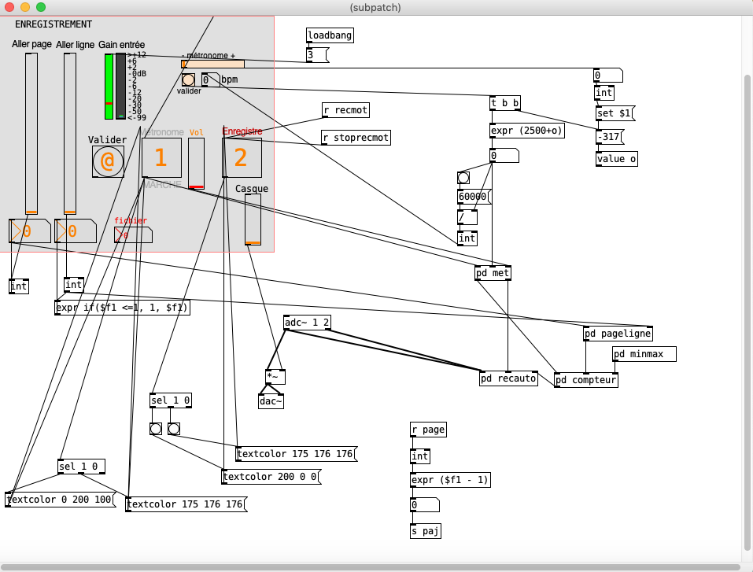Toggle the Enregistre switch labeled 2
Screen dimensions: 753x572
pyautogui.click(x=242, y=157)
